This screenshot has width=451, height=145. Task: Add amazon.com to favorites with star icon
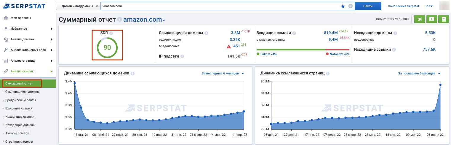click(x=343, y=6)
